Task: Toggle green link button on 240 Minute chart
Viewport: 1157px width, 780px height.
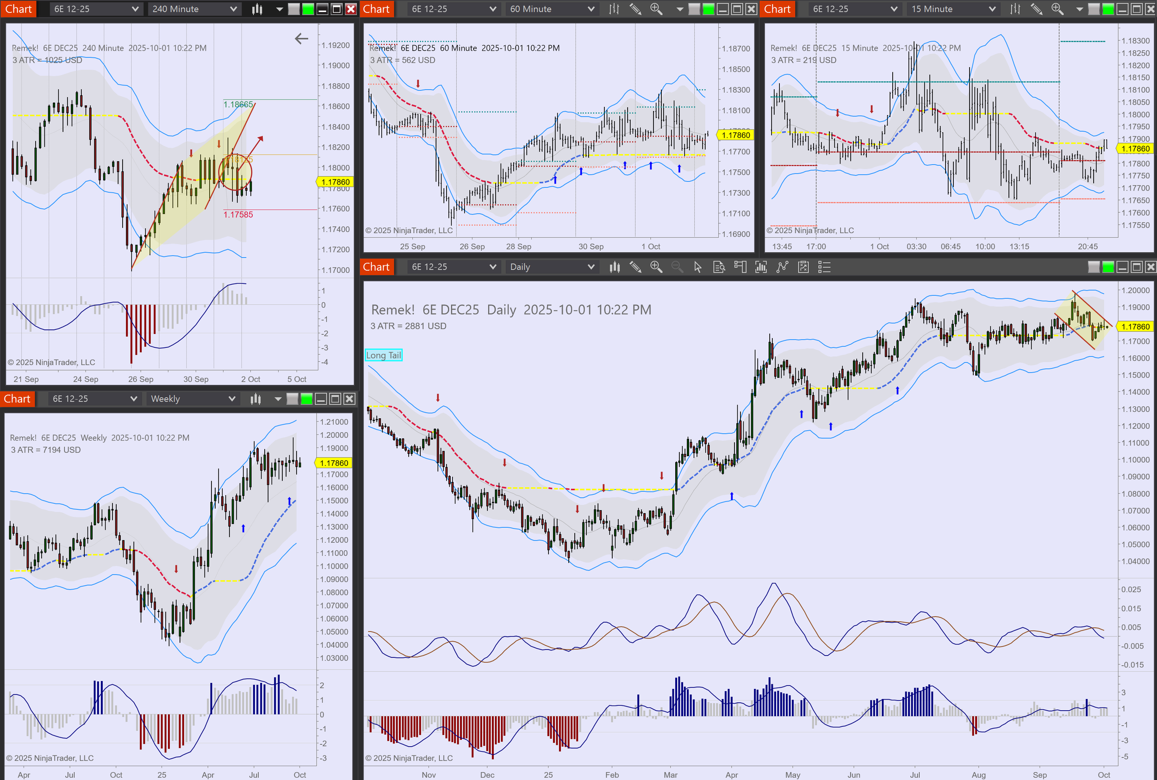Action: pos(308,9)
